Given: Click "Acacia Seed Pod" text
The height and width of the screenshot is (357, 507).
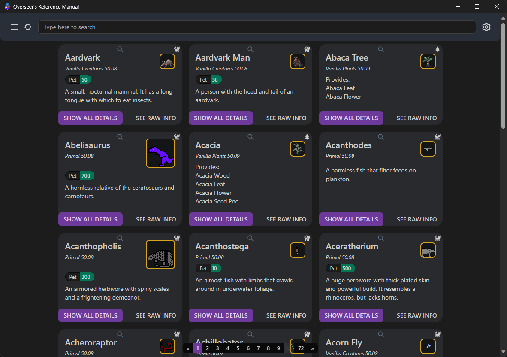Looking at the screenshot, I should 217,201.
